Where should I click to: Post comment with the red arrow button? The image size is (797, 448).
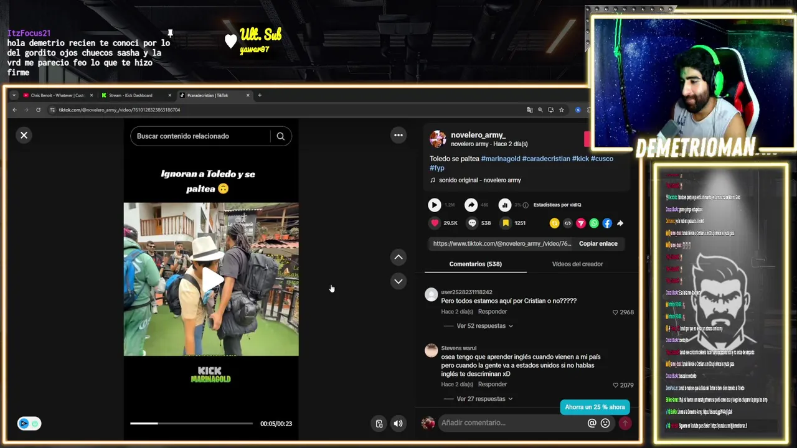click(x=625, y=423)
